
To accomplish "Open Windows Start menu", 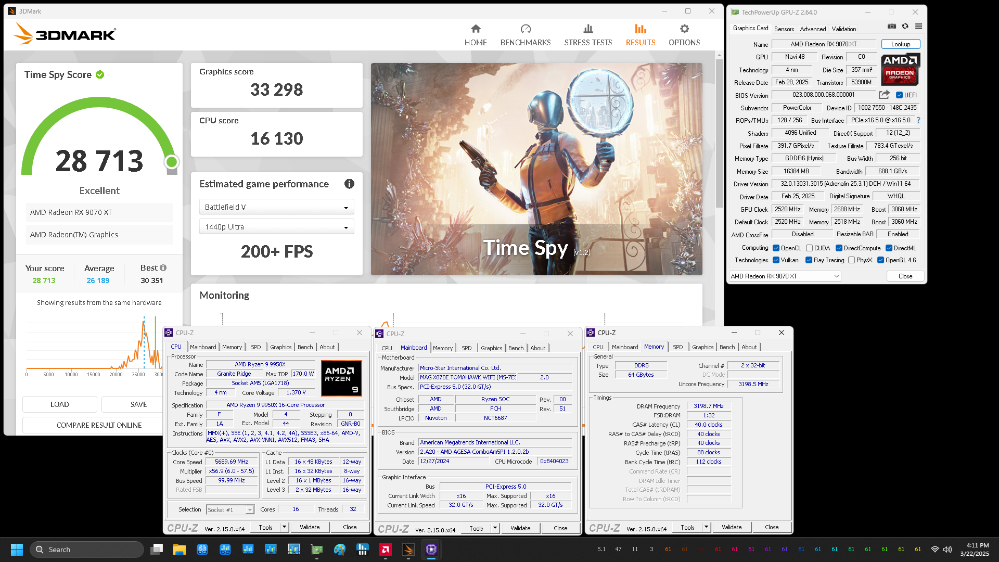I will click(17, 550).
